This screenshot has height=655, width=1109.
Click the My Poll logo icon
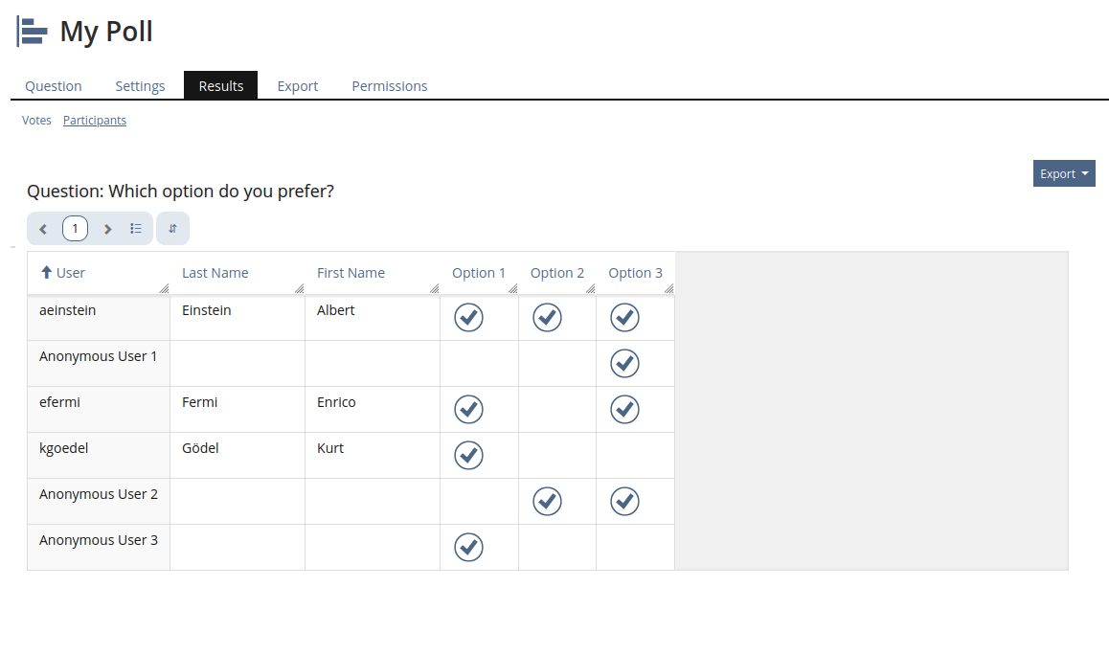33,32
